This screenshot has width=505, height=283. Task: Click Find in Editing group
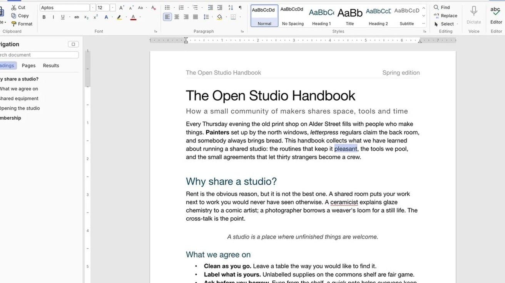click(x=441, y=7)
